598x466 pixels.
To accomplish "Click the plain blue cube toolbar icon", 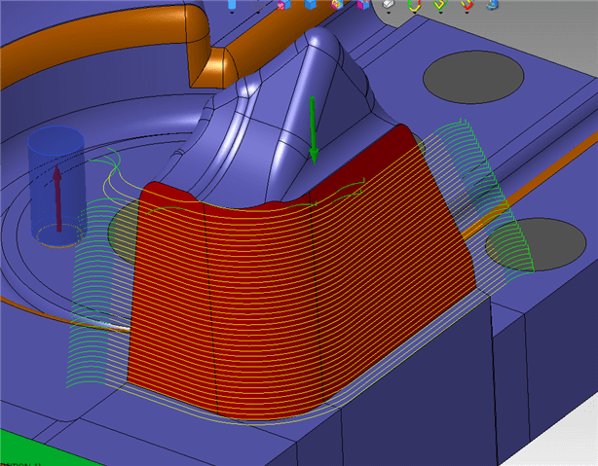I will tap(311, 4).
